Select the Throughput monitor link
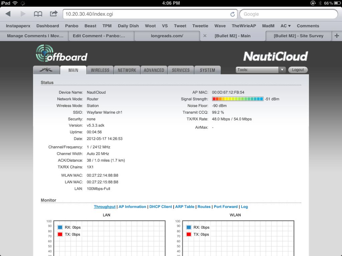 (x=105, y=207)
